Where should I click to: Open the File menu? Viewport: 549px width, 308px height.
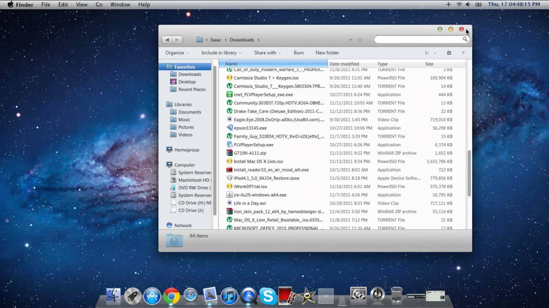45,4
